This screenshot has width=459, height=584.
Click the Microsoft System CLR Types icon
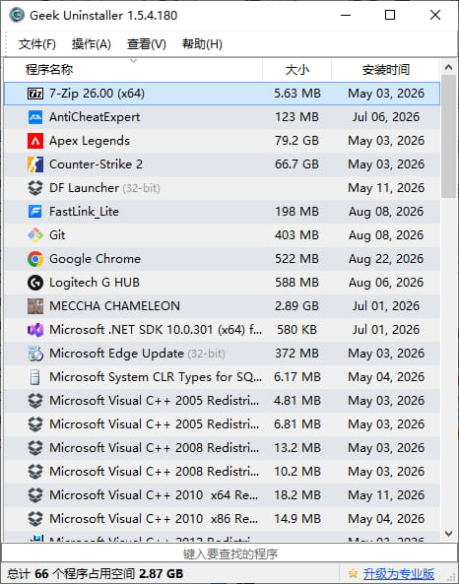point(35,377)
